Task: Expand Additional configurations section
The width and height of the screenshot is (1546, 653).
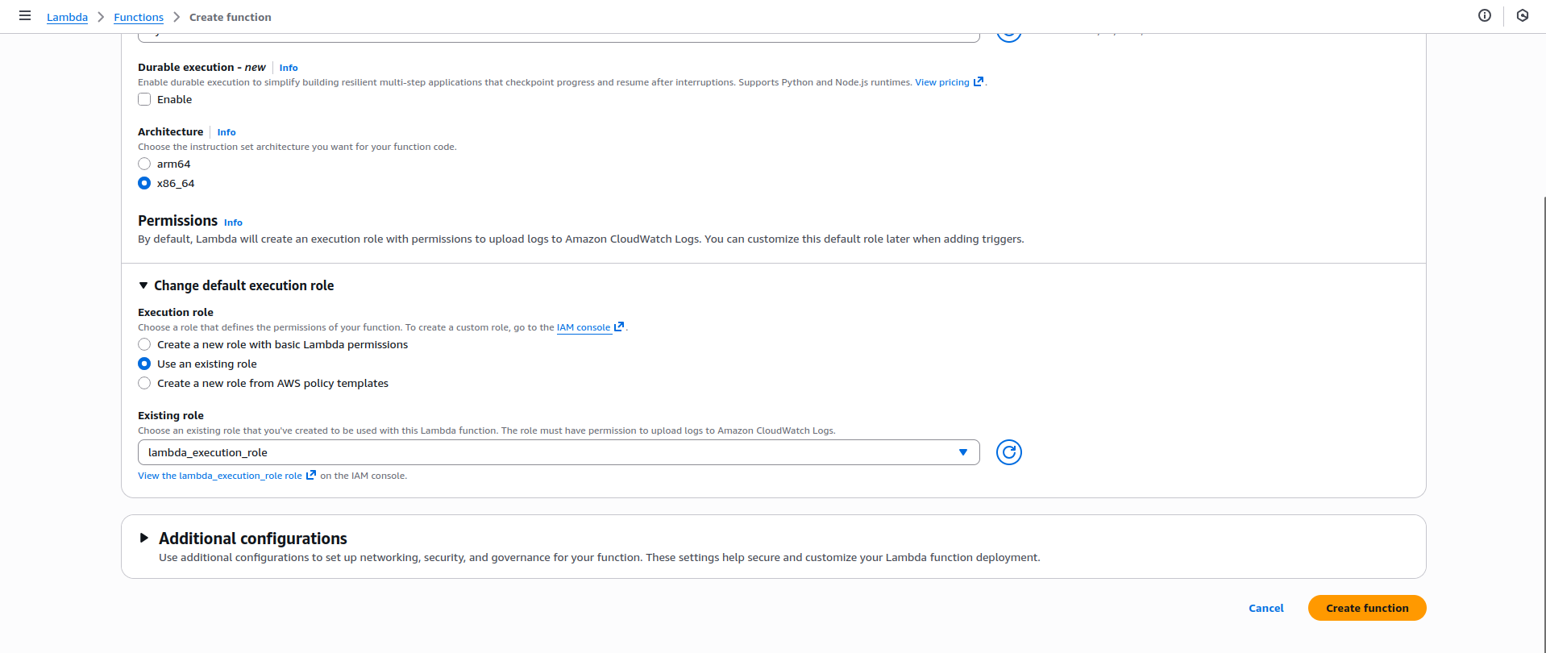Action: click(x=144, y=538)
